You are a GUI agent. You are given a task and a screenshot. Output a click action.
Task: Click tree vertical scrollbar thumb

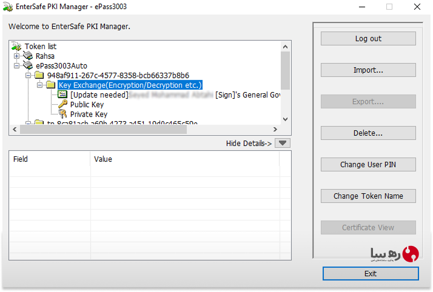coord(285,71)
